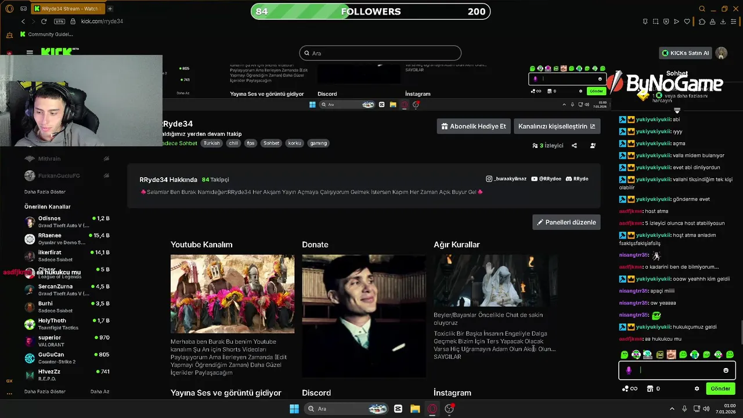Open the _buraakyilmaz Instagram link
The height and width of the screenshot is (418, 743).
coord(506,179)
